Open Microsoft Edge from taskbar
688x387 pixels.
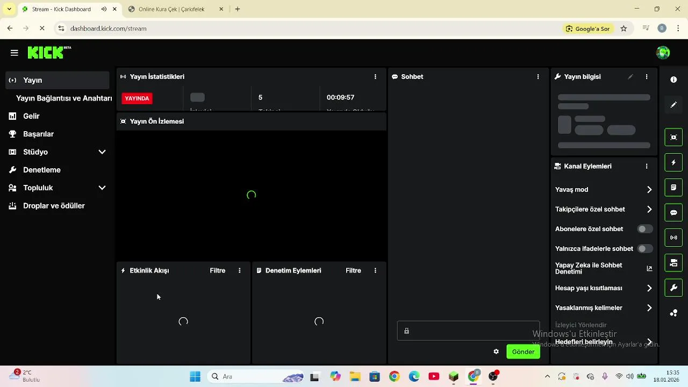click(x=414, y=377)
